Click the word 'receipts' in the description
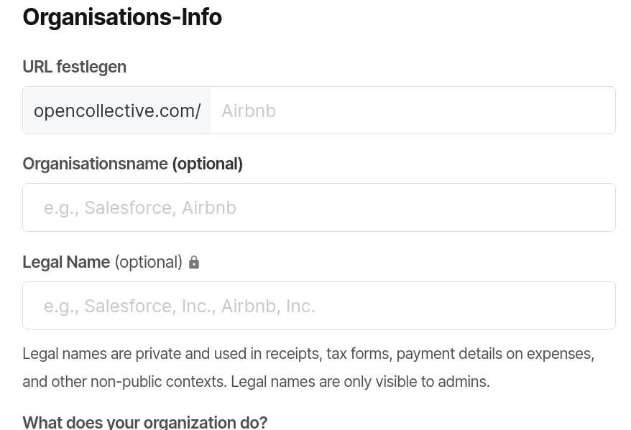The image size is (631, 430). (x=292, y=354)
